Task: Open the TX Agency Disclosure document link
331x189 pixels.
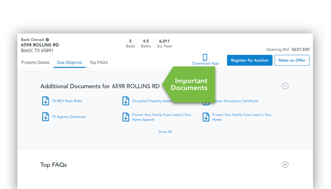Action: click(x=68, y=117)
